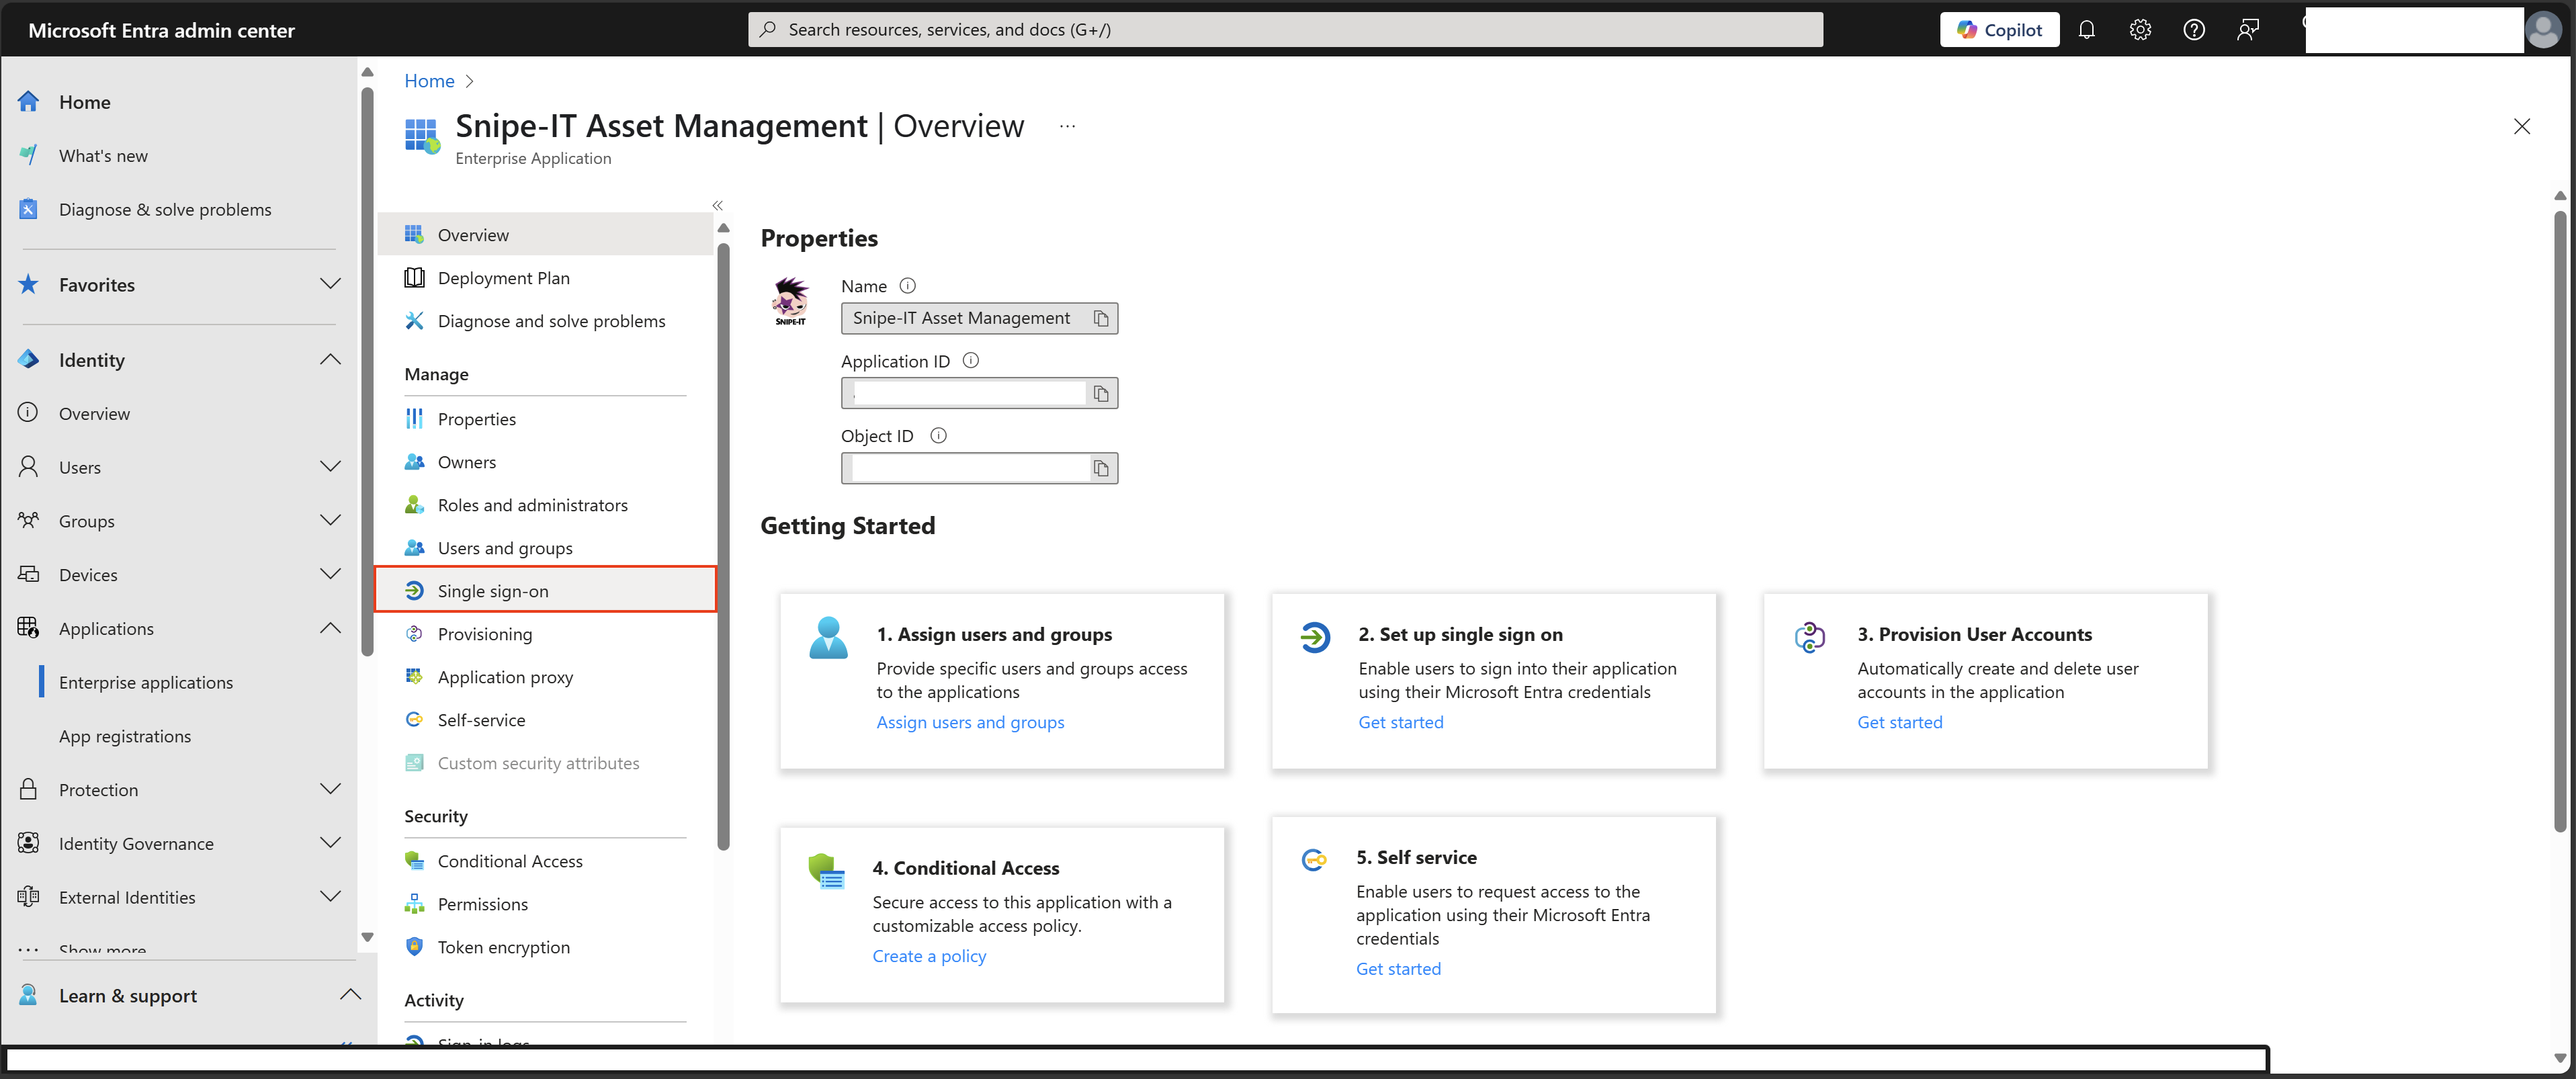Click Get started under Set up single sign on

pyautogui.click(x=1400, y=722)
